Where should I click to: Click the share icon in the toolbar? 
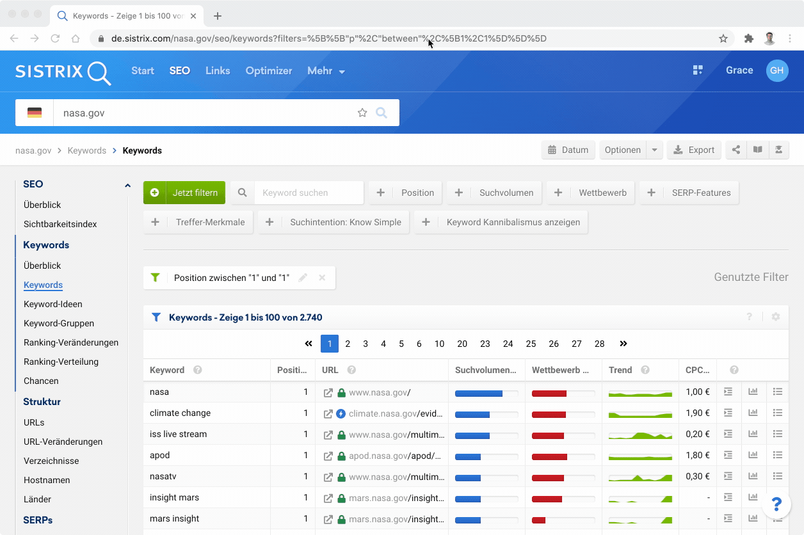coord(736,150)
